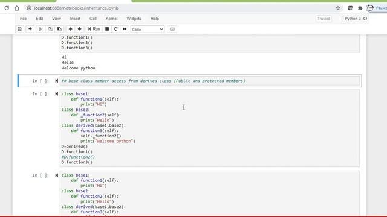Viewport: 387px width, 217px height.
Task: Copy selected cells using the toolbar icon
Action: [x=50, y=29]
